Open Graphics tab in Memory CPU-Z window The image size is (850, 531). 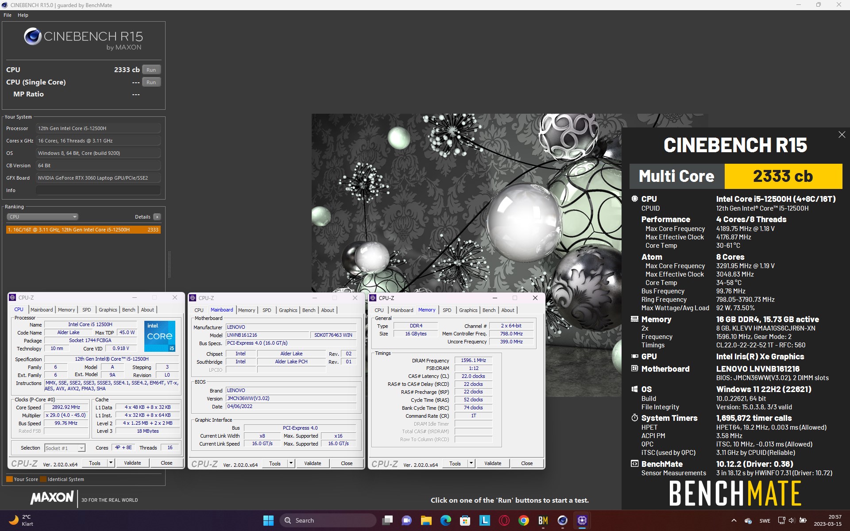[468, 310]
